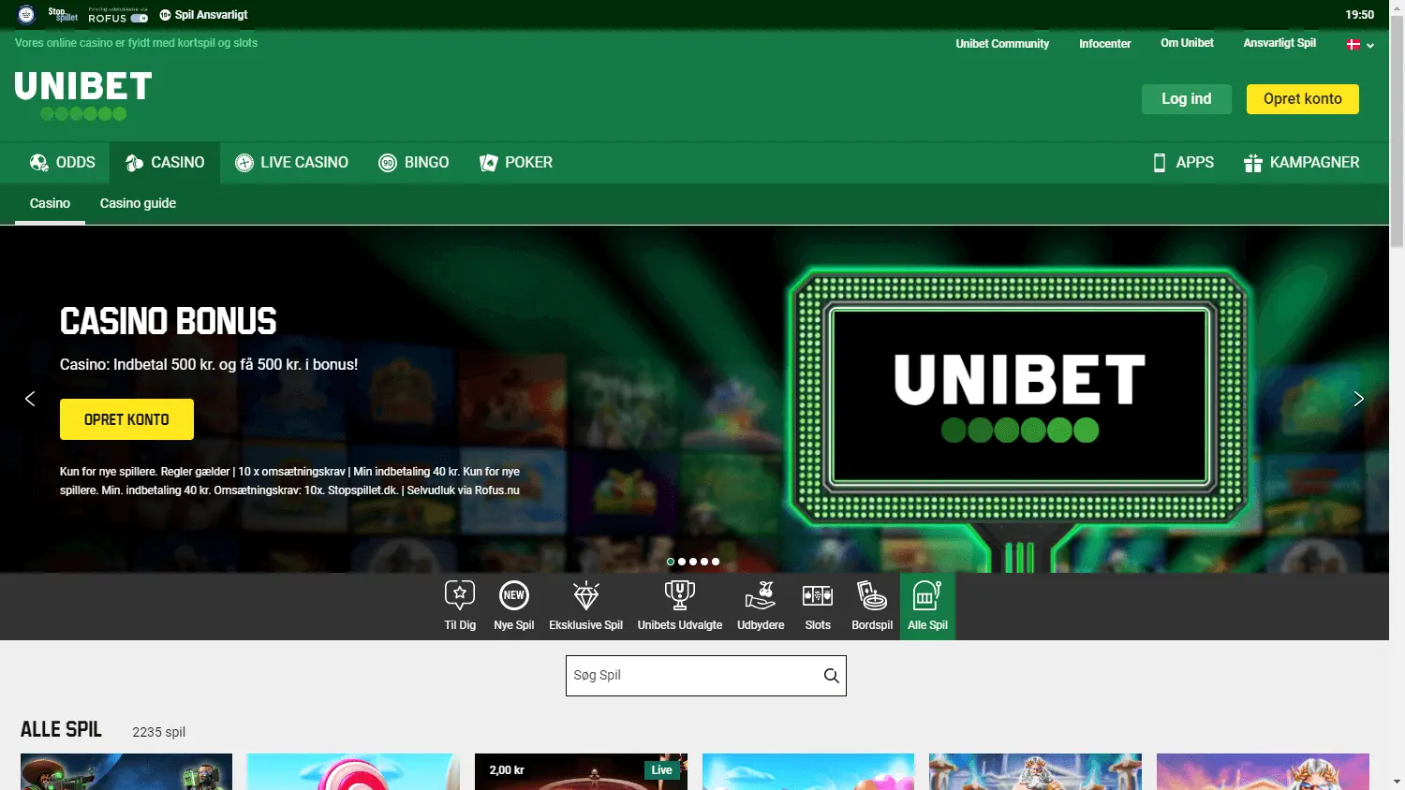Open KAMPAGNER promotions
The image size is (1405, 790).
click(1301, 163)
